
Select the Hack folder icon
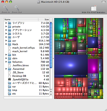[x=9, y=44]
